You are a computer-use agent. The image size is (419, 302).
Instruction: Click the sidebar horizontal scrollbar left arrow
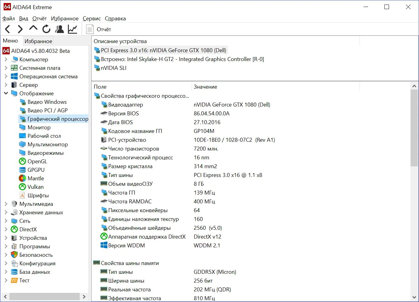click(5, 297)
